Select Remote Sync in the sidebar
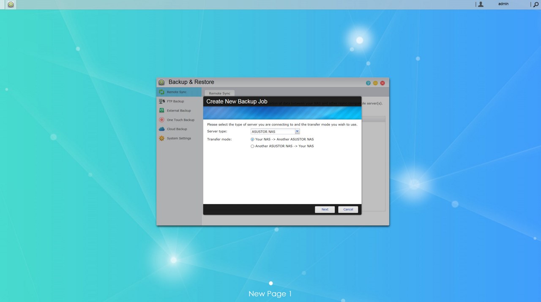The image size is (541, 302). coord(179,92)
